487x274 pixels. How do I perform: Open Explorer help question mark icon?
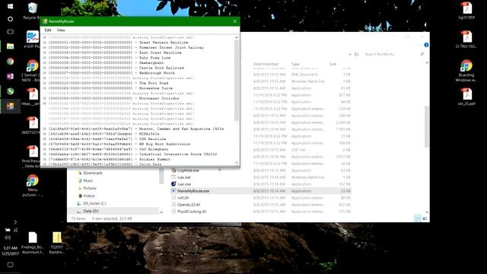[x=426, y=45]
